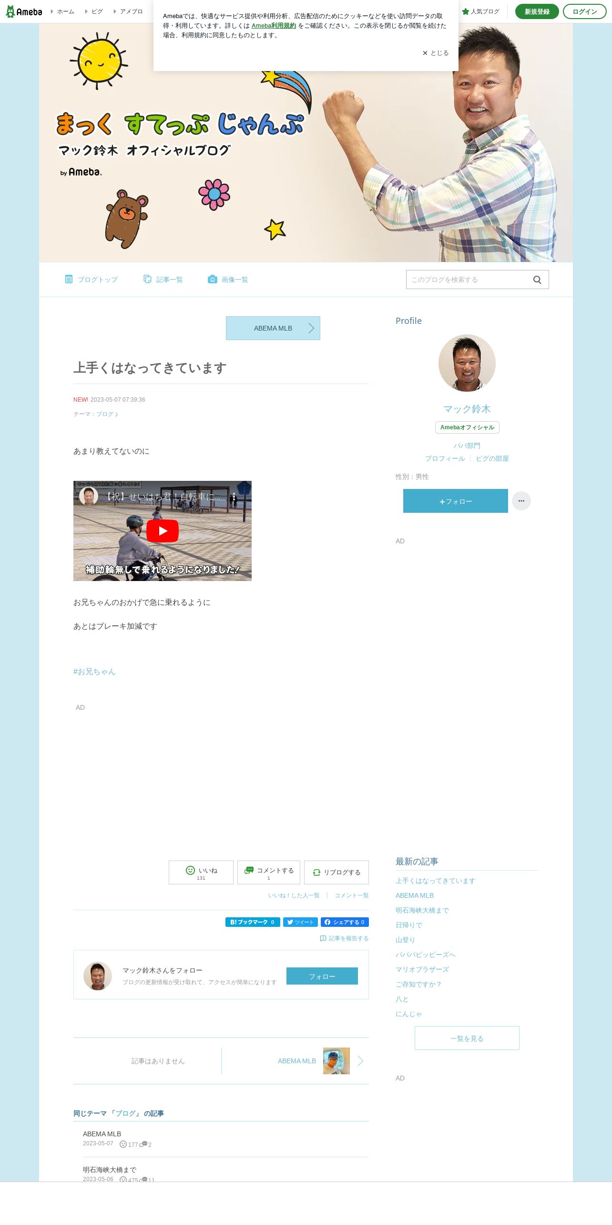The width and height of the screenshot is (612, 1225).
Task: Click the Amebaオフィシャル badge
Action: [467, 427]
